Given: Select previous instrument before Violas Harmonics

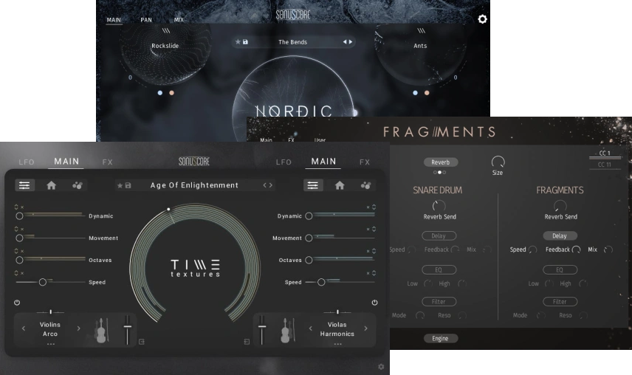Looking at the screenshot, I should 310,328.
